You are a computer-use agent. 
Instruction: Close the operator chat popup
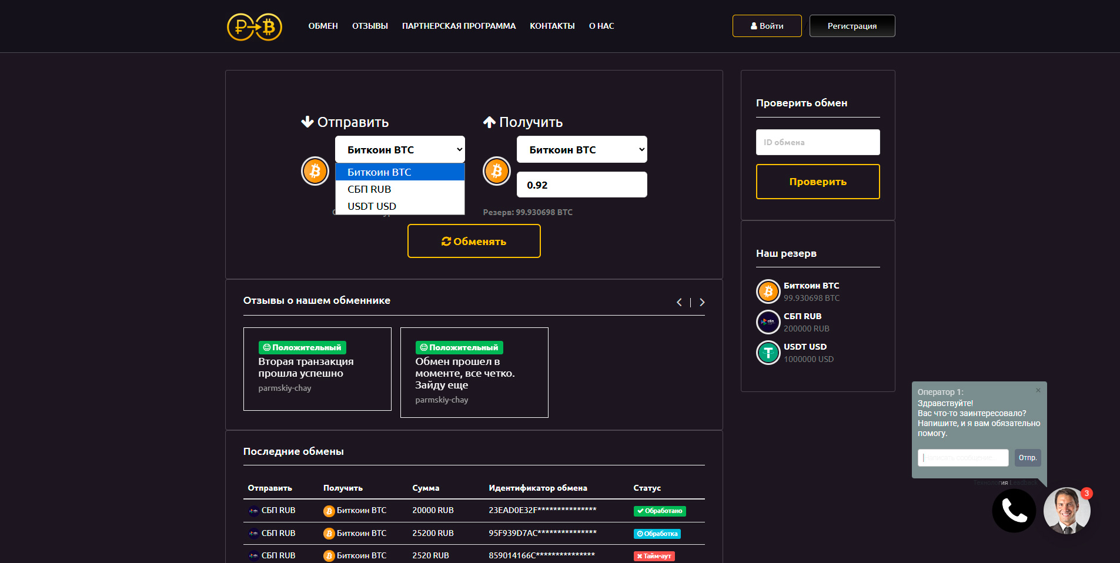(1038, 390)
